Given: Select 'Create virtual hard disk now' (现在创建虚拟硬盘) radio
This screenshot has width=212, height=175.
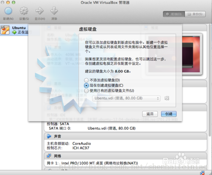Looking at the screenshot, I should click(x=86, y=86).
